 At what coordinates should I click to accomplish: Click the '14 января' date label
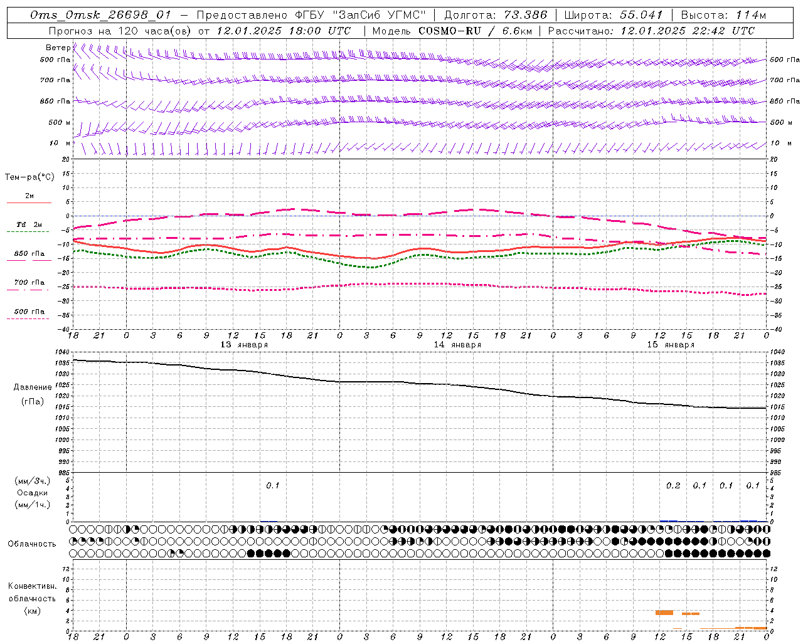pyautogui.click(x=457, y=345)
